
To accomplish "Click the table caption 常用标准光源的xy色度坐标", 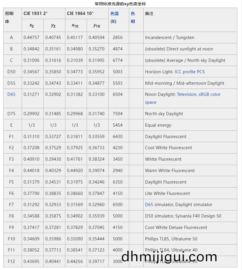I will point(120,4).
